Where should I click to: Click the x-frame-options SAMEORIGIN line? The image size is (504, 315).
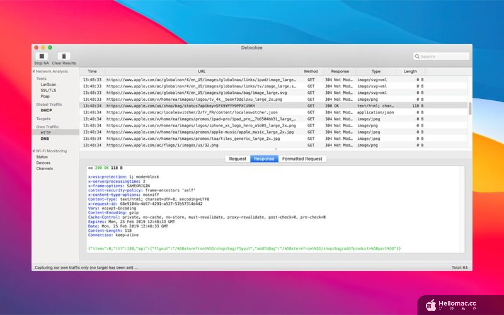pyautogui.click(x=119, y=186)
